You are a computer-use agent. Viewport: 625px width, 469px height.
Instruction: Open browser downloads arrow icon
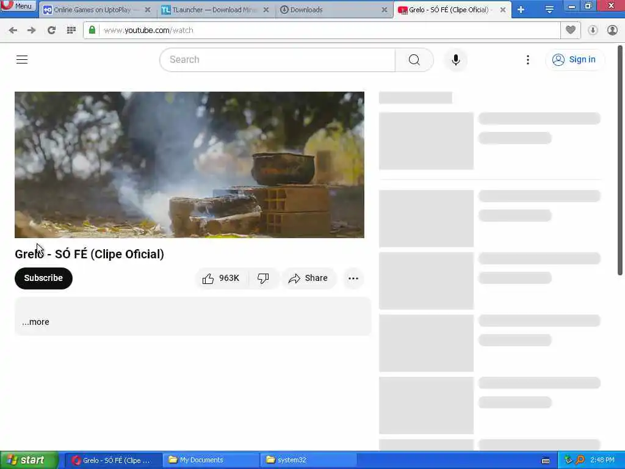[x=593, y=30]
